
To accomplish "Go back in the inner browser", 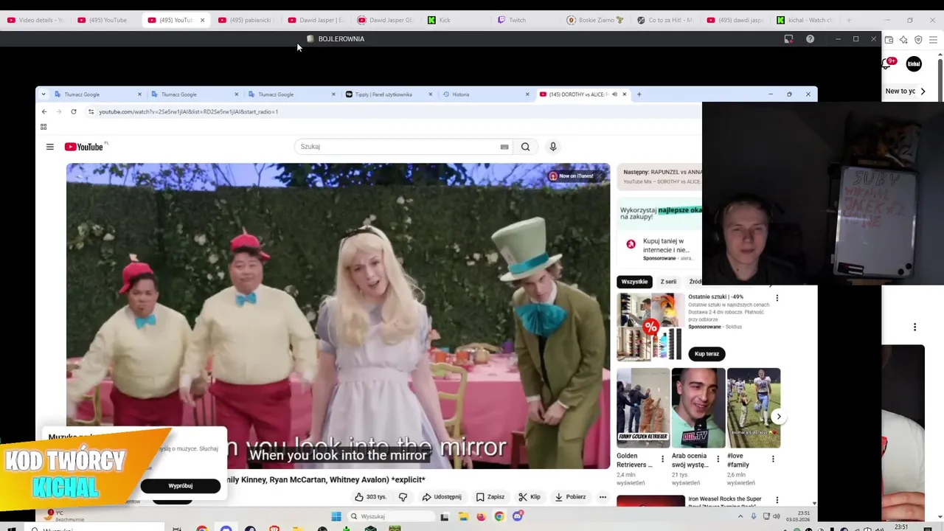I will coord(44,111).
